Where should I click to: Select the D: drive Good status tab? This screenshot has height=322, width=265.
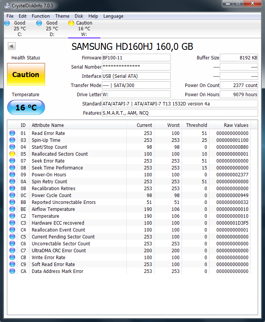[52, 28]
